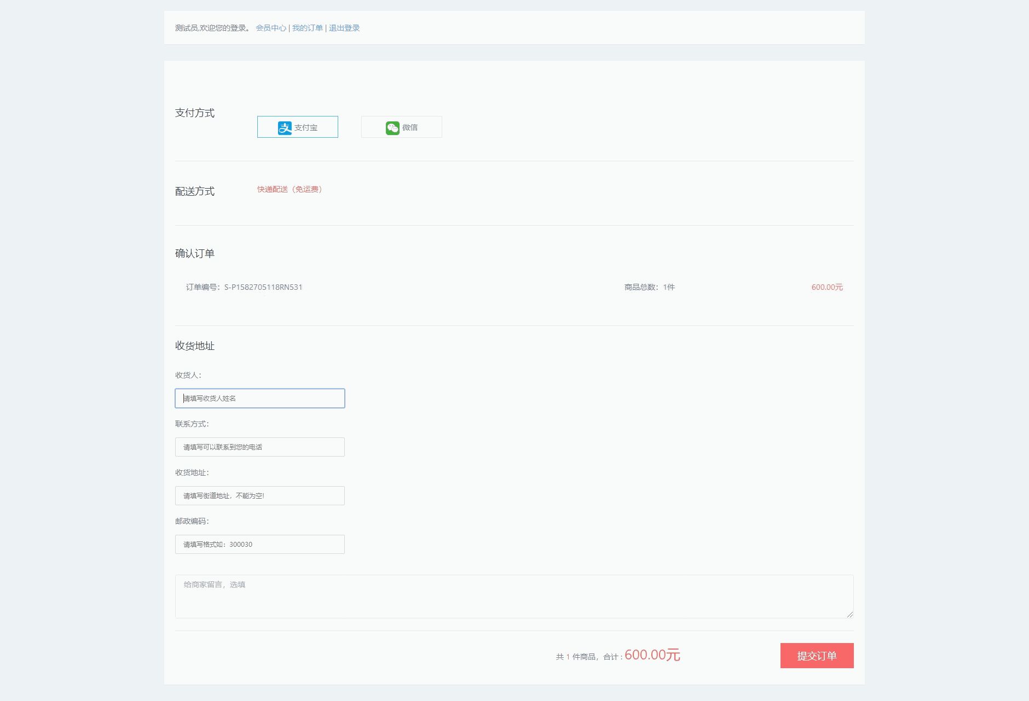Click the 给商家留言 message textarea
Image resolution: width=1029 pixels, height=701 pixels.
point(513,596)
